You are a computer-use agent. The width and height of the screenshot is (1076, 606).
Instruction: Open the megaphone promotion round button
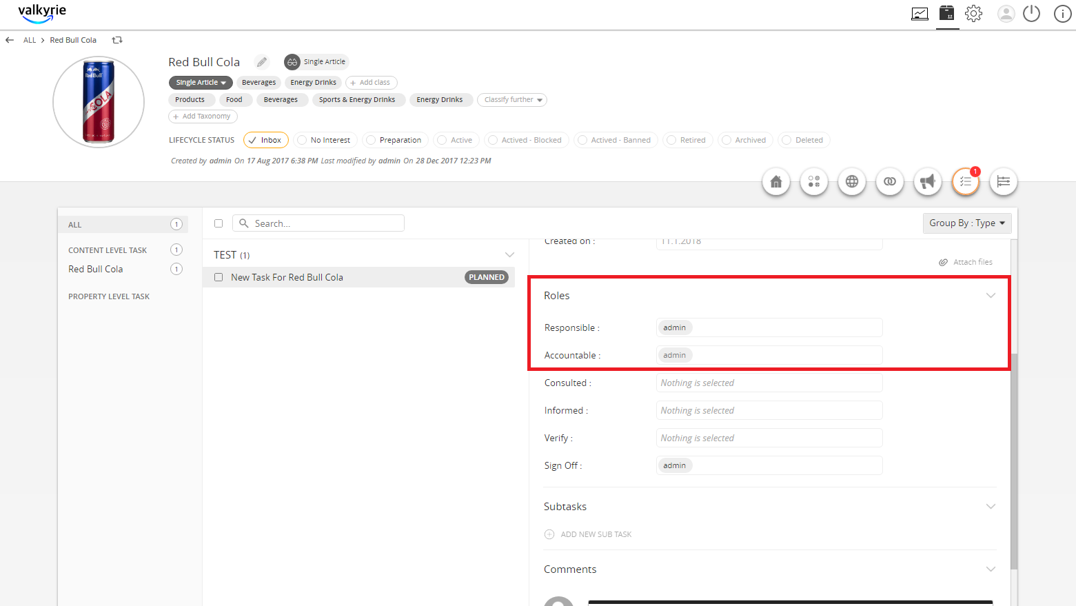coord(928,181)
